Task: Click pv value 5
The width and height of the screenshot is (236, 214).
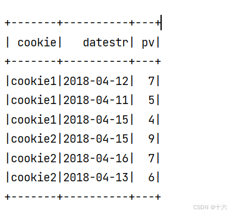Action: [x=152, y=100]
